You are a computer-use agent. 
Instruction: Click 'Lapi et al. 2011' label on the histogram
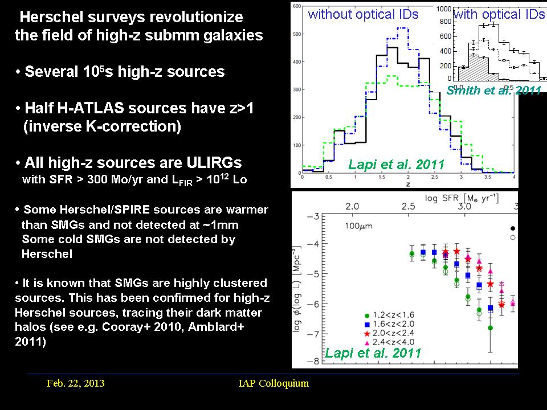pos(395,165)
